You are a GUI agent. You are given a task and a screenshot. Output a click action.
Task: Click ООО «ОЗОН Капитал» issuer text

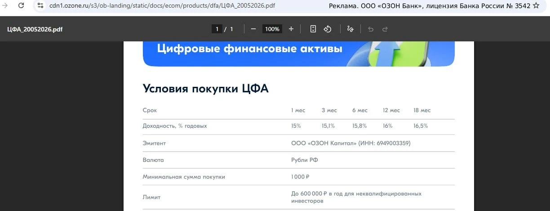pyautogui.click(x=351, y=144)
